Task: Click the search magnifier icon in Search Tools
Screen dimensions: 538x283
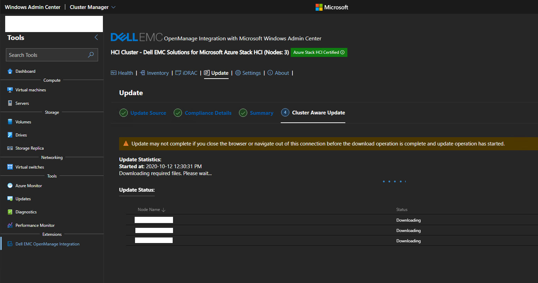Action: click(91, 55)
